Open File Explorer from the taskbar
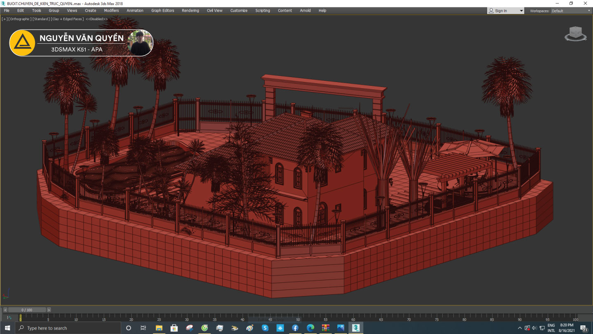The height and width of the screenshot is (334, 593). point(159,328)
